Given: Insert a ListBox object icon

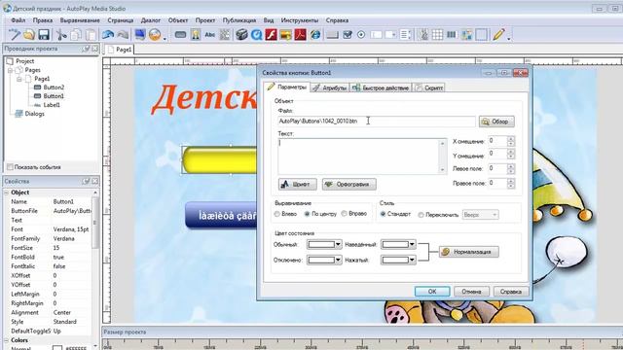Looking at the screenshot, I should pos(405,35).
